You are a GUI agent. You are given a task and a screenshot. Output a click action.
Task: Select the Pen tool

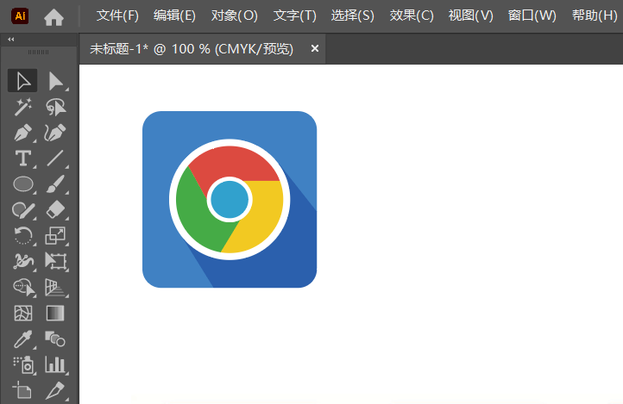coord(22,133)
